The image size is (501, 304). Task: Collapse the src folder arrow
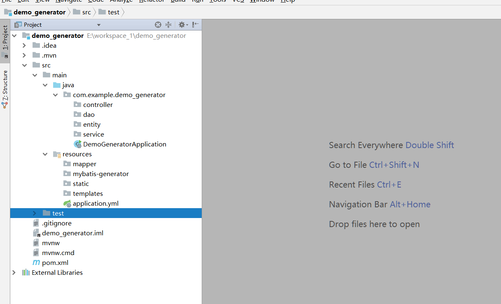(25, 65)
